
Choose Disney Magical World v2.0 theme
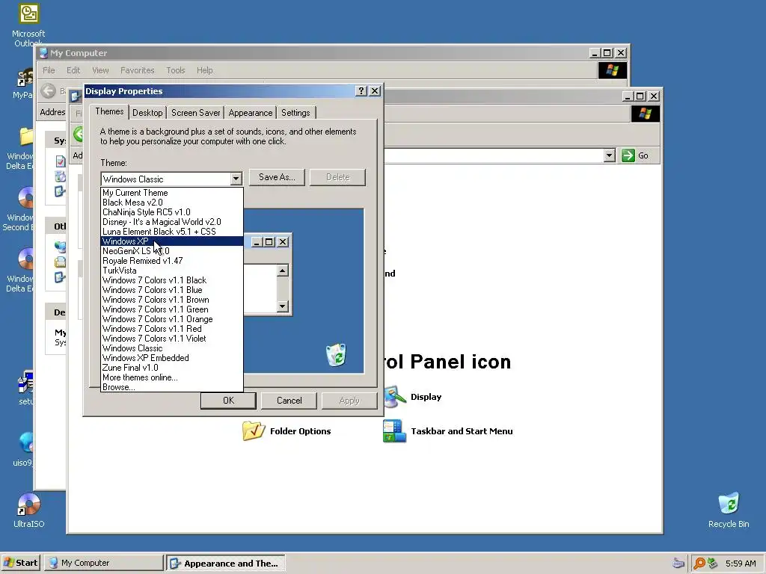(x=171, y=222)
